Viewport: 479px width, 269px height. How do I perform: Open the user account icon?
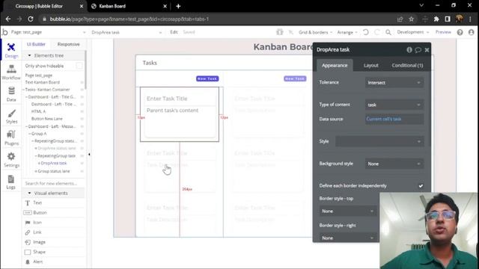coord(471,32)
